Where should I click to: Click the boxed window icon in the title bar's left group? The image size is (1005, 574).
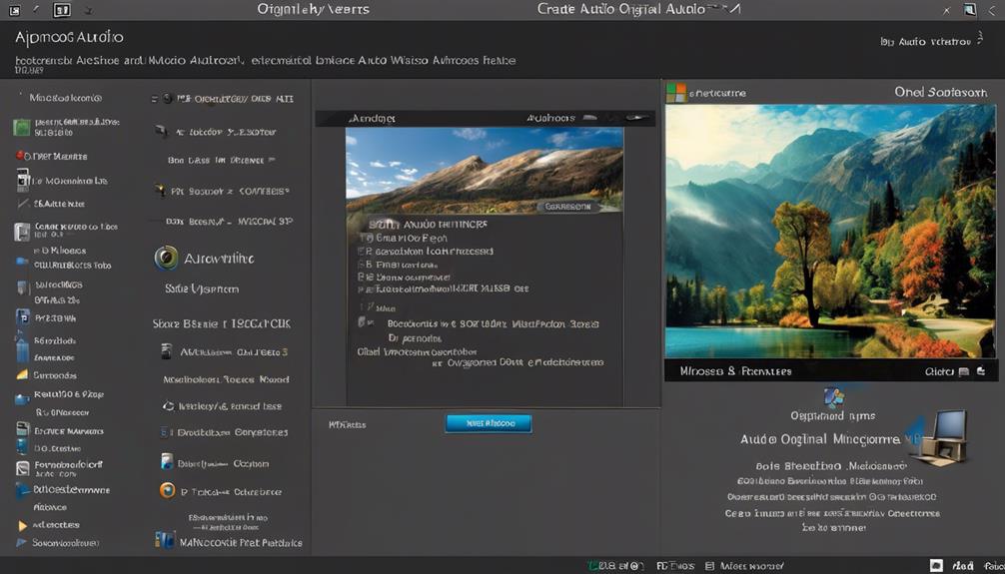[x=62, y=10]
